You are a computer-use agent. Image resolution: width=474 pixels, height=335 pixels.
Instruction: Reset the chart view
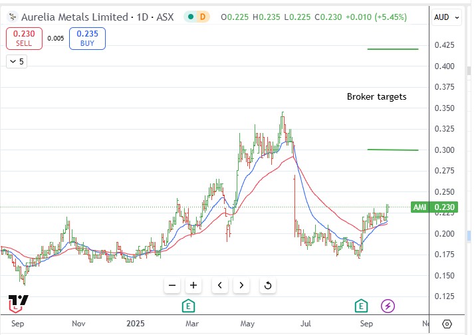(268, 285)
